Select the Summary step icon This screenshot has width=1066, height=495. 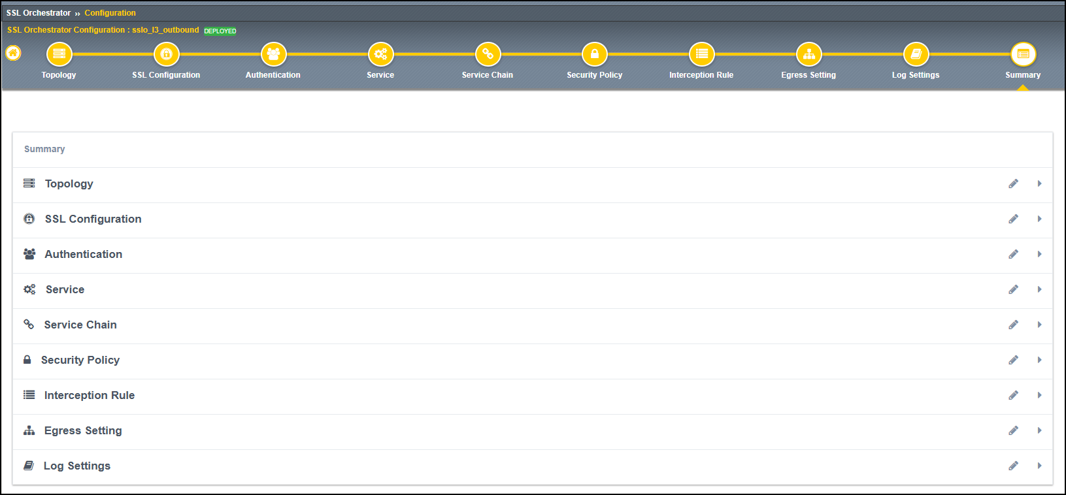click(1023, 54)
